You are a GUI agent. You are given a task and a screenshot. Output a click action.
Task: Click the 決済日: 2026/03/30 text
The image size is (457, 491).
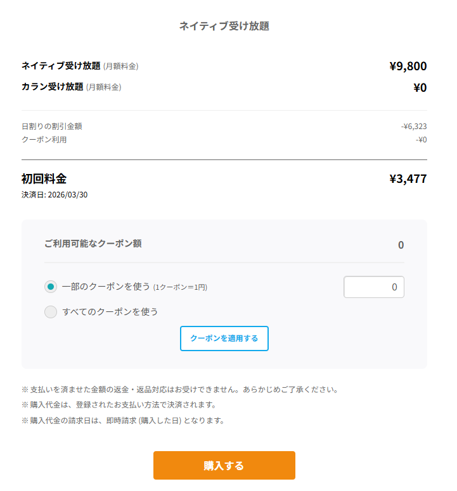point(55,194)
